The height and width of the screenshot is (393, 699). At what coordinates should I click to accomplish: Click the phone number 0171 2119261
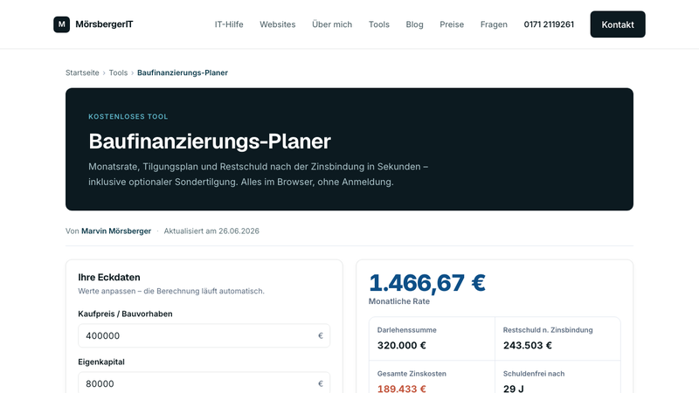pos(549,24)
